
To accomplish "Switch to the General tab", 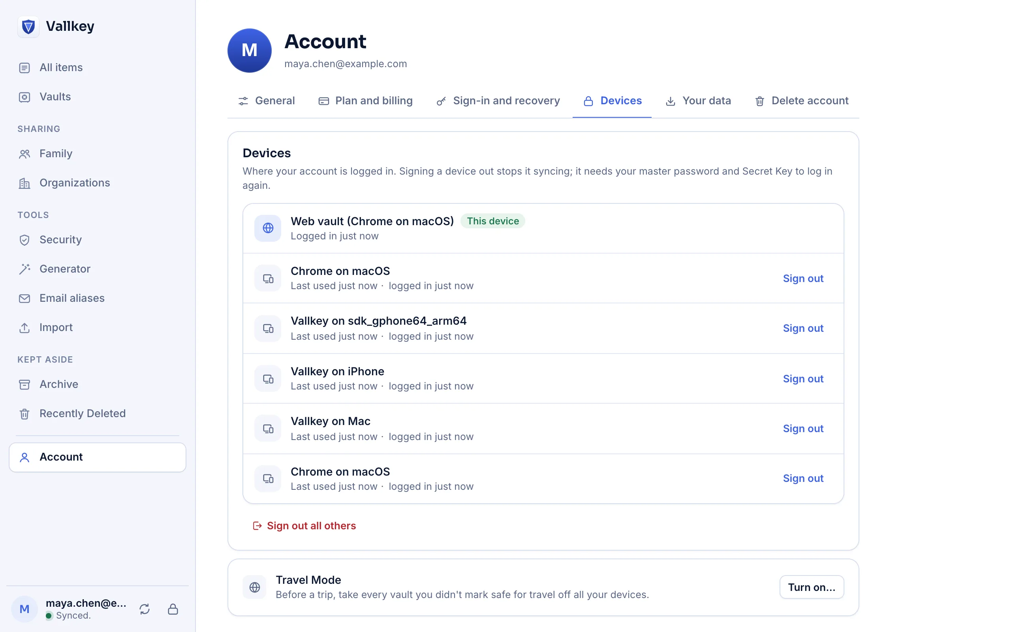I will [x=267, y=101].
